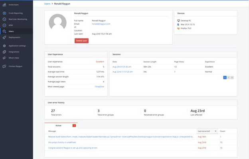Go to next sessions page arrow

(229, 78)
